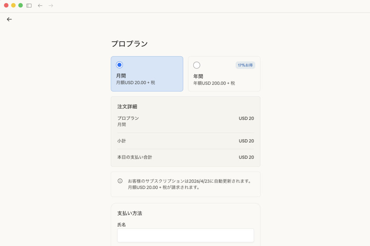Screen dimensions: 370x246
Task: Click the 支払い方法 section heading
Action: 130,213
